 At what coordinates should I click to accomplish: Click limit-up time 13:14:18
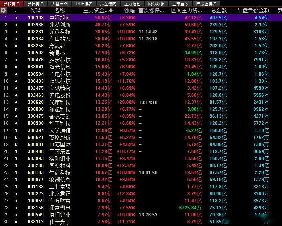click(148, 102)
